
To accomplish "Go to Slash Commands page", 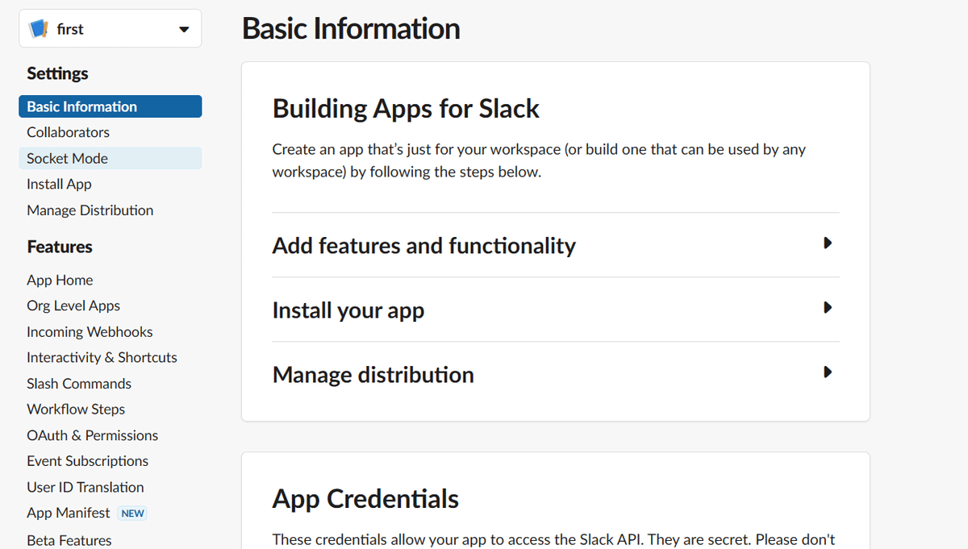I will click(x=79, y=384).
